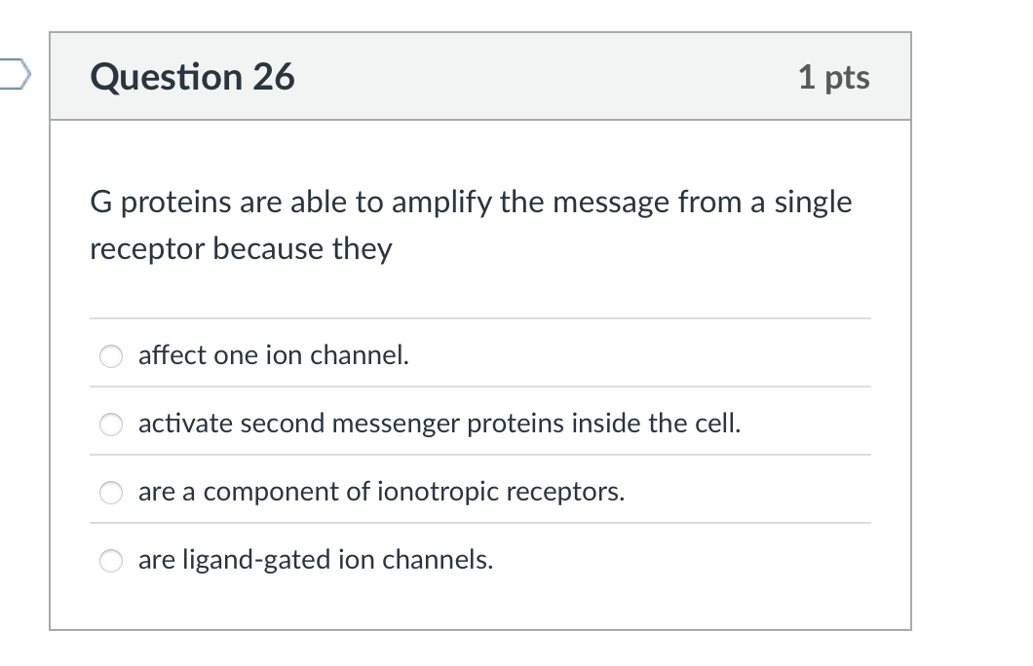Click the 'Question 26' heading
Screen dimensions: 1033x666
[191, 76]
